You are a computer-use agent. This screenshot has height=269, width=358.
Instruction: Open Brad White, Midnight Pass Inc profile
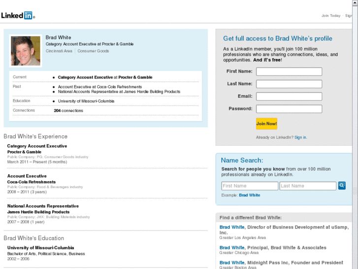232,263
